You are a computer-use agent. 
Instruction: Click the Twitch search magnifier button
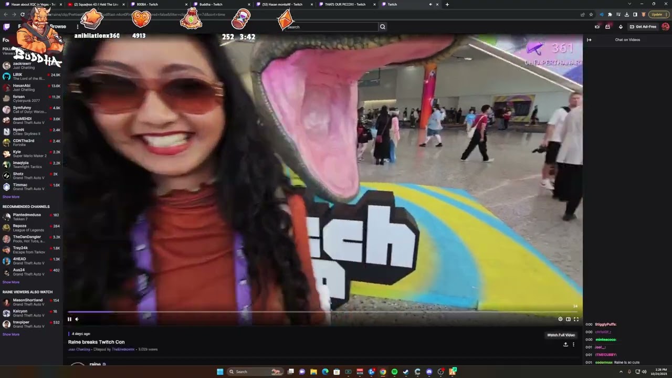(382, 27)
